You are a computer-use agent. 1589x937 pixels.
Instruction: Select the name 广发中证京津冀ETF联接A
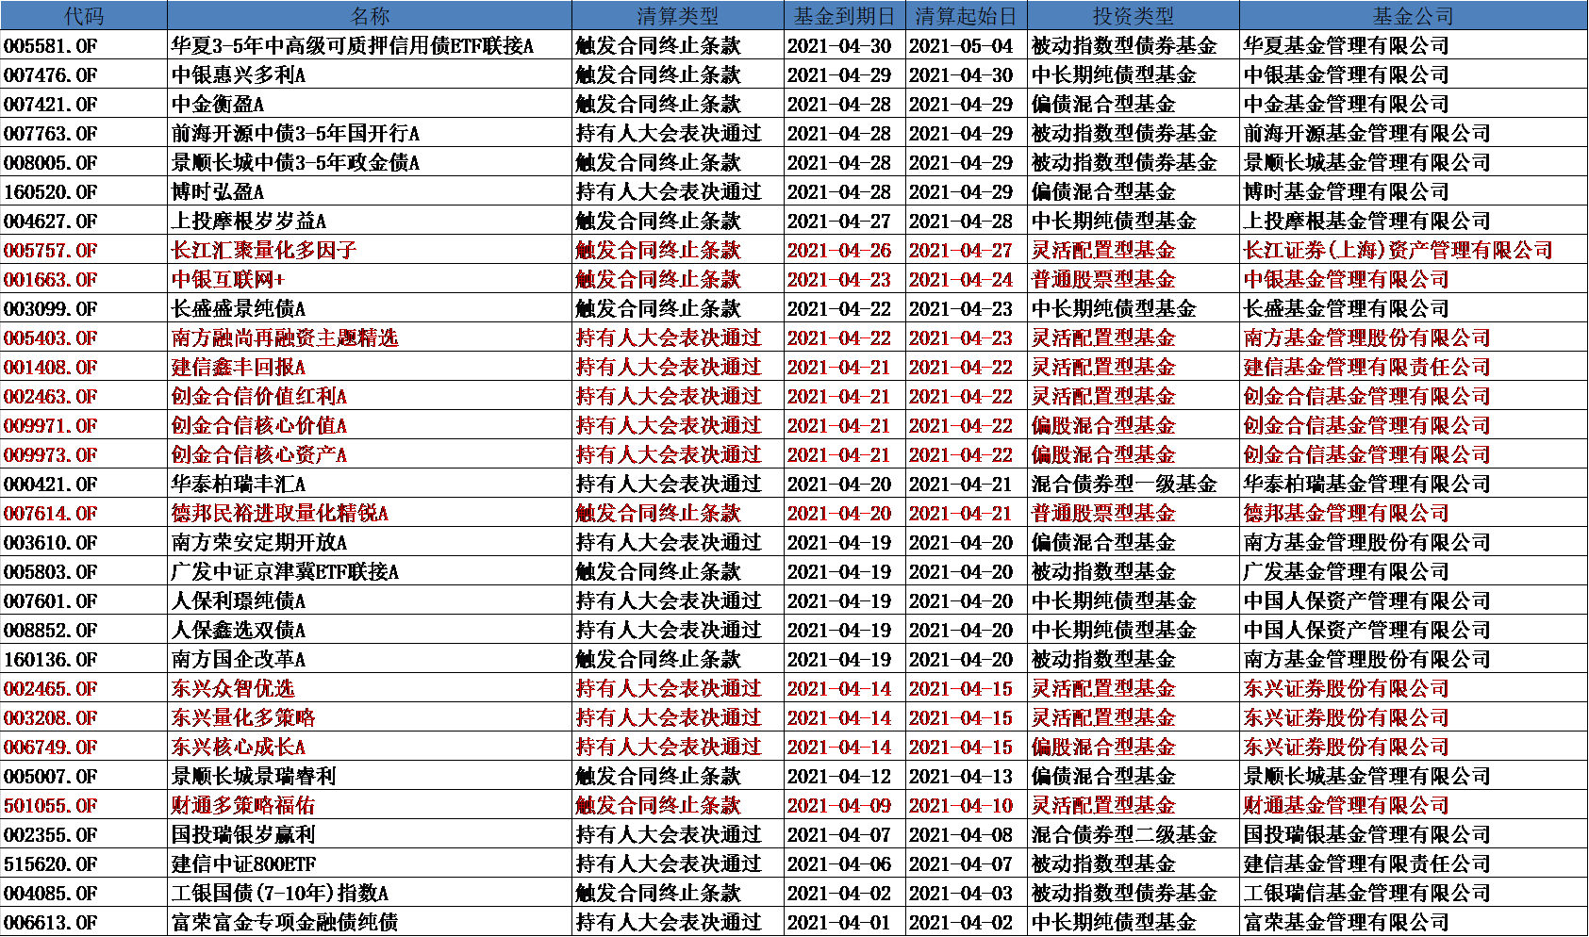pyautogui.click(x=285, y=572)
